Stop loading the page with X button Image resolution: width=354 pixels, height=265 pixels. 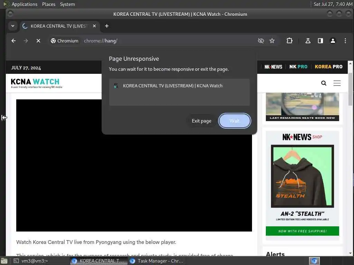38,41
